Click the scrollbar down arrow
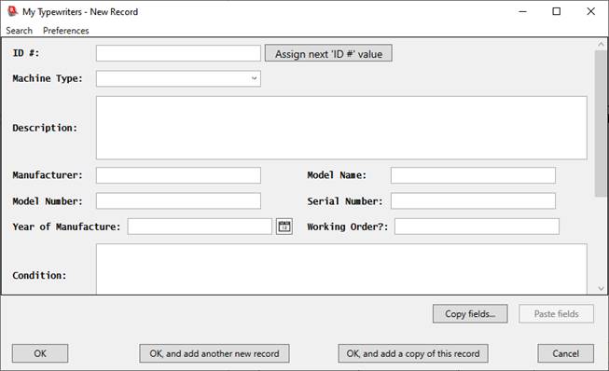This screenshot has width=609, height=371. 601,288
